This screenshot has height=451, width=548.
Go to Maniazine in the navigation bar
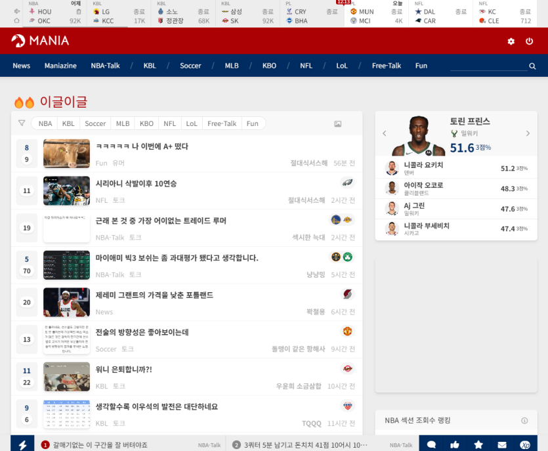(60, 66)
